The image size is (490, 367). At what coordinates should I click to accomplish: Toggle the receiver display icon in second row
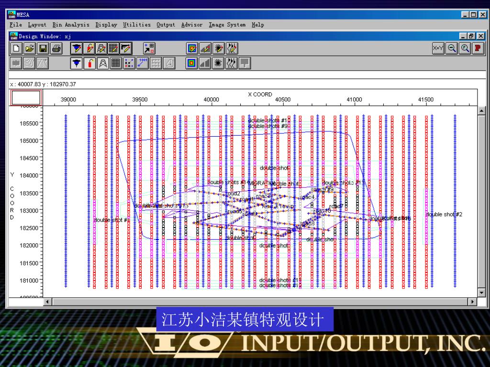coord(77,64)
